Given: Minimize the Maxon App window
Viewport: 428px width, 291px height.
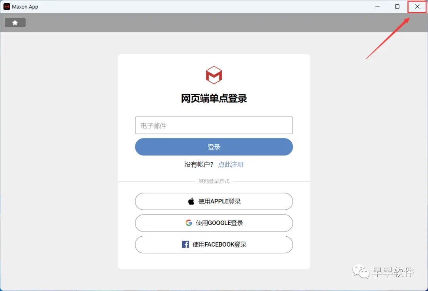Looking at the screenshot, I should 377,7.
